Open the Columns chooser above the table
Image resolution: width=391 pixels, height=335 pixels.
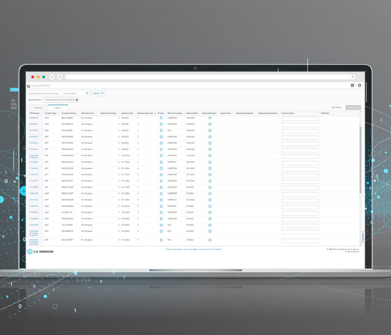pyautogui.click(x=337, y=107)
